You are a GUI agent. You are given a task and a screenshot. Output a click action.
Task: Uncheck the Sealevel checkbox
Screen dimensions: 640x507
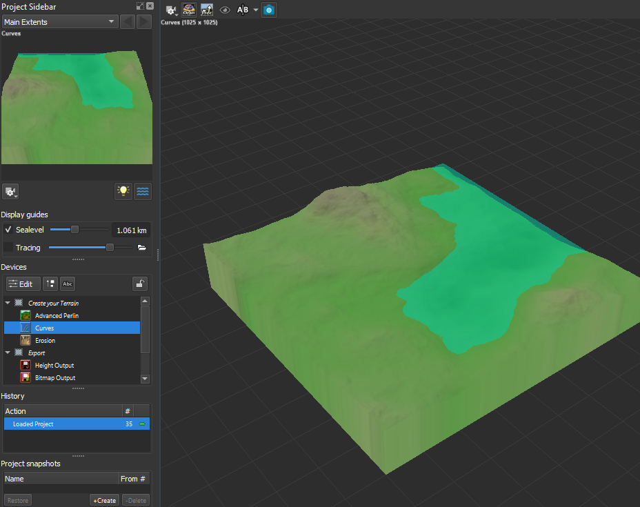[8, 230]
